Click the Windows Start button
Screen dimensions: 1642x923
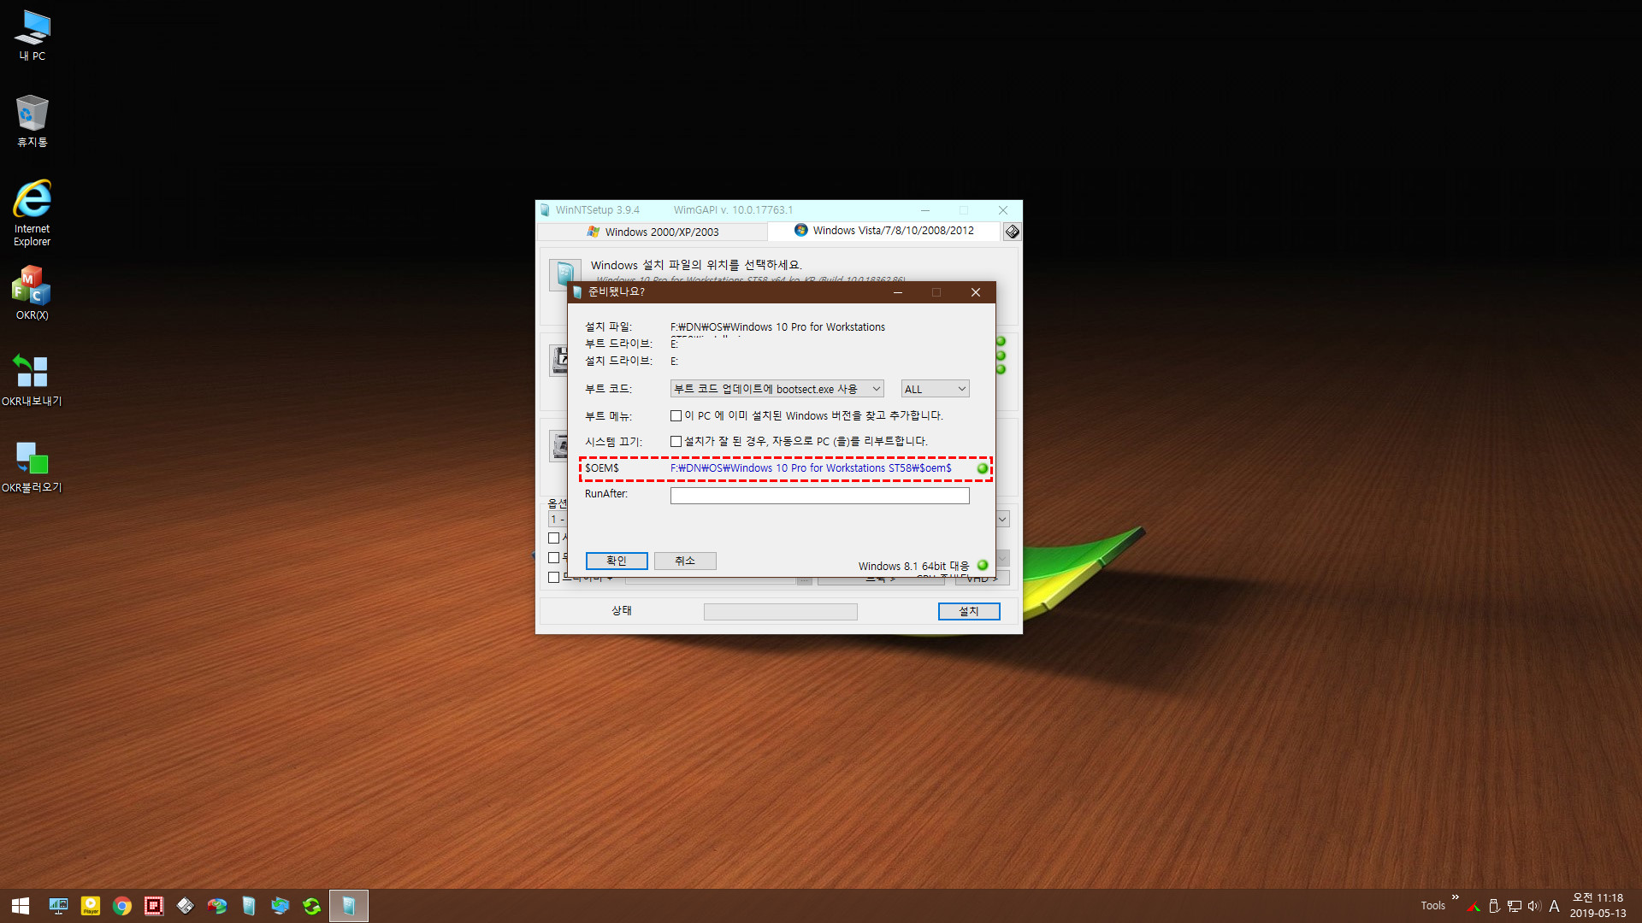click(x=21, y=906)
